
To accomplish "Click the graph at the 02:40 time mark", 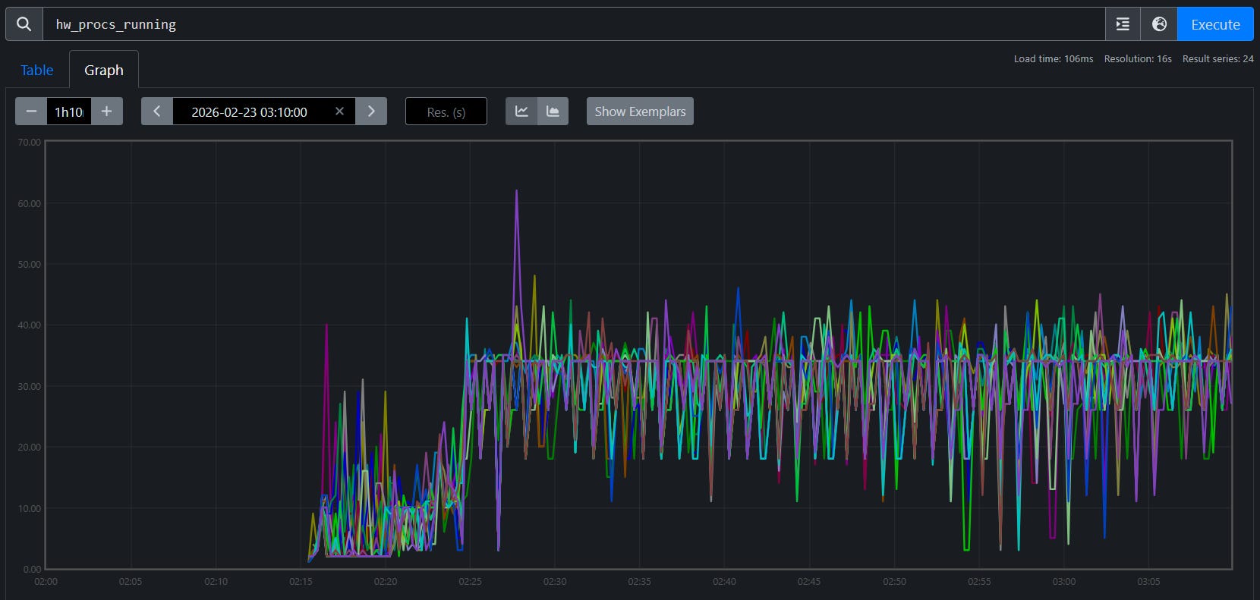I will [x=724, y=357].
